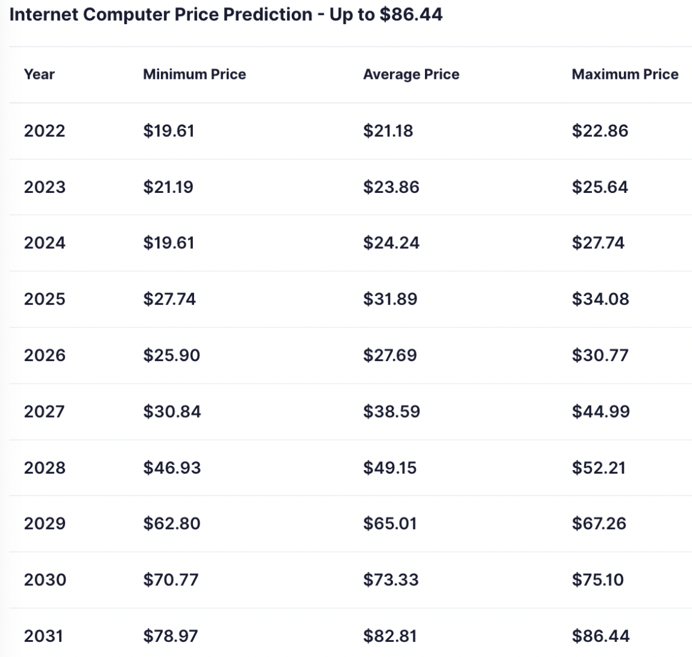Click the $27.74 maximum price for 2024
The width and height of the screenshot is (692, 657).
[x=598, y=243]
